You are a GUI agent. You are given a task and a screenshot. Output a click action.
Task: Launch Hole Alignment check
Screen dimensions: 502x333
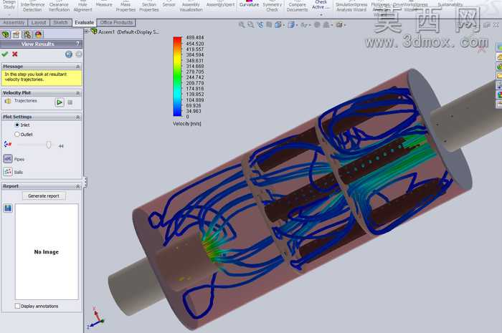(x=82, y=6)
